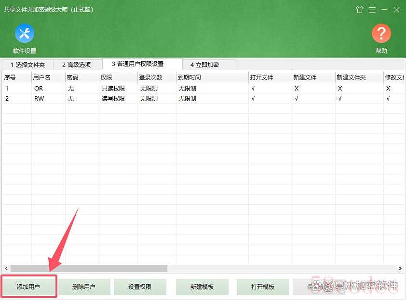The height and width of the screenshot is (300, 406).
Task: Select user OR in the table
Action: click(39, 89)
